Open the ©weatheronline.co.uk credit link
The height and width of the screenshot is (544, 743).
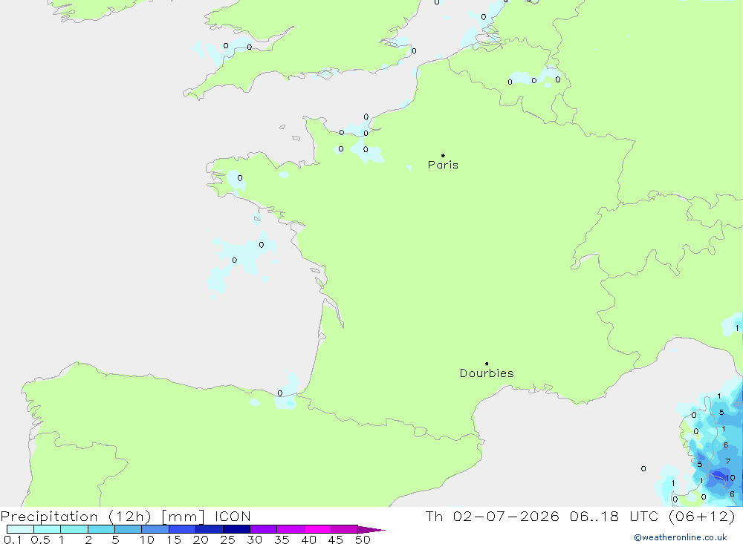click(x=681, y=537)
